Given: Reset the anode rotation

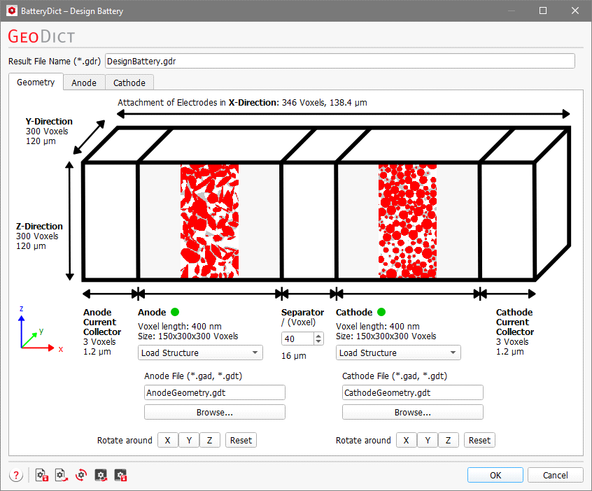Looking at the screenshot, I should pos(241,440).
